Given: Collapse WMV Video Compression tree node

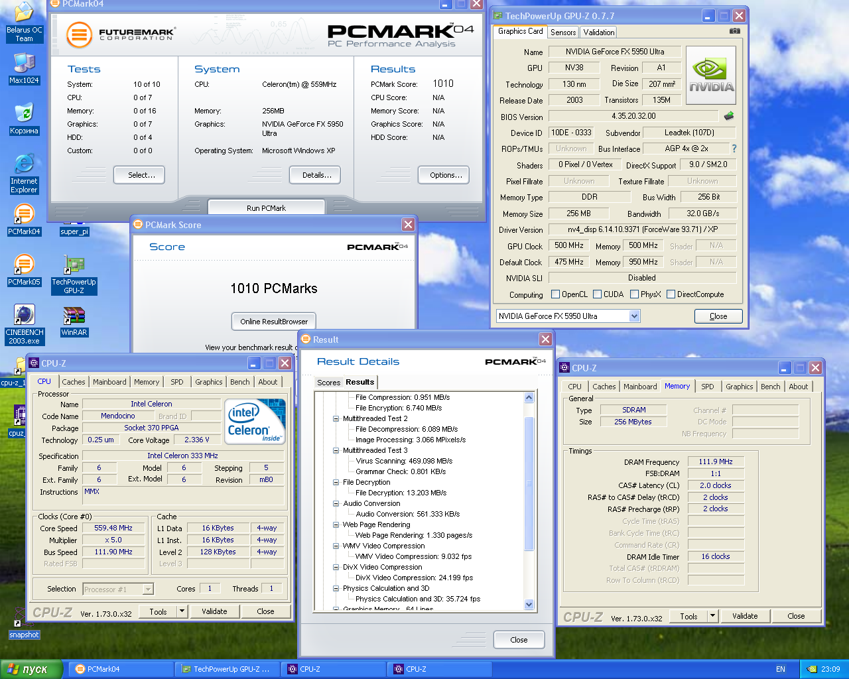Looking at the screenshot, I should [x=336, y=546].
